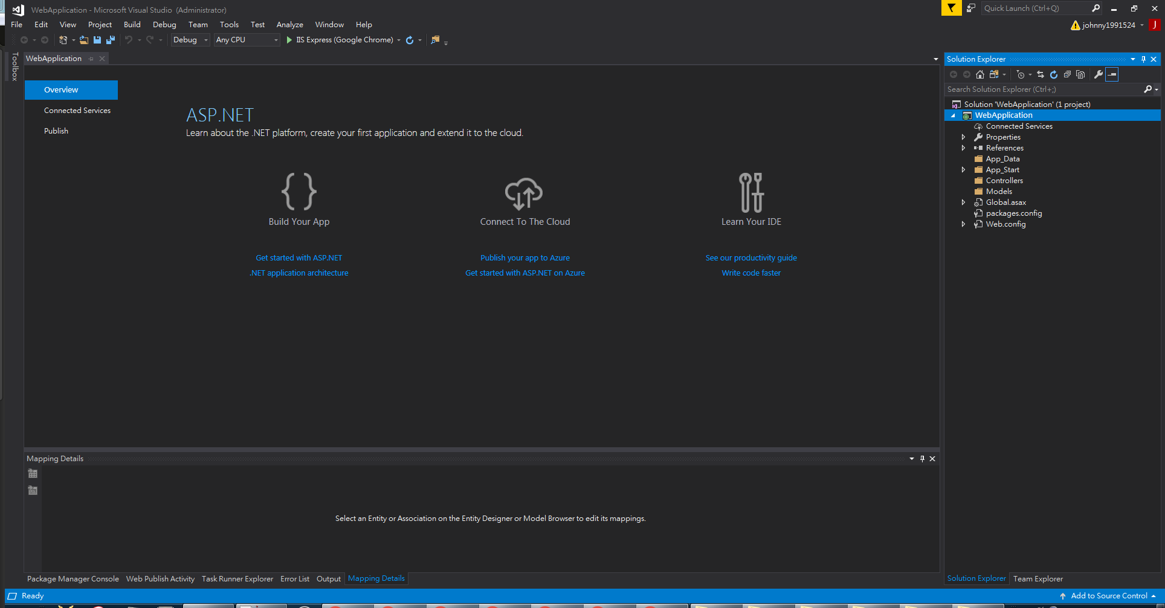Image resolution: width=1165 pixels, height=608 pixels.
Task: Click the Build Your App braces icon
Action: tap(299, 192)
